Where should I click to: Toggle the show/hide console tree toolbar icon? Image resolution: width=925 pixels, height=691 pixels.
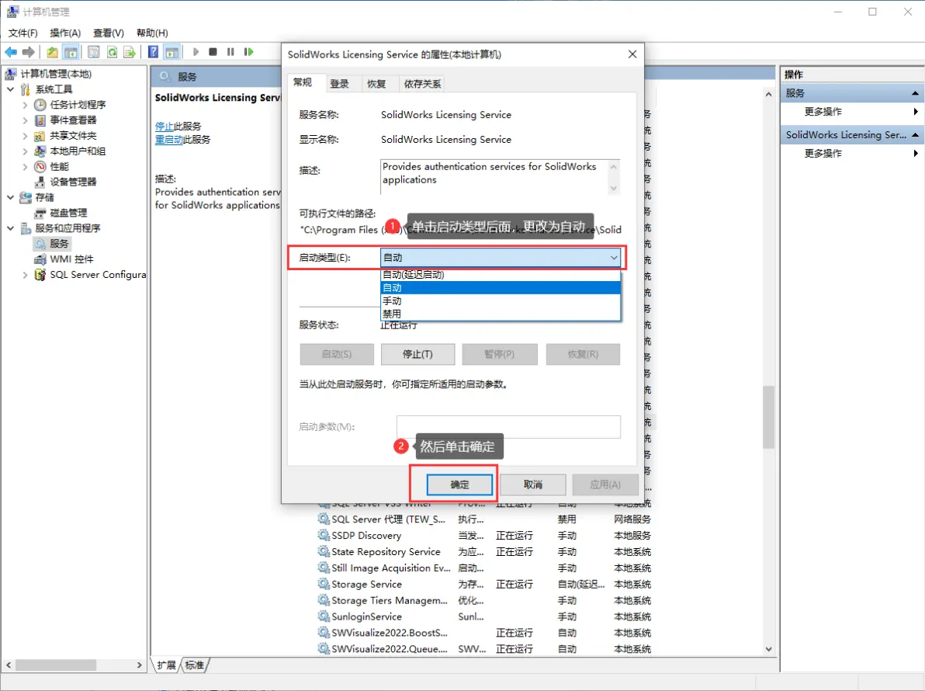(71, 52)
